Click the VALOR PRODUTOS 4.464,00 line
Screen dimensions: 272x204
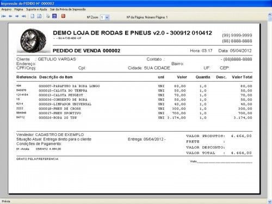coord(219,136)
